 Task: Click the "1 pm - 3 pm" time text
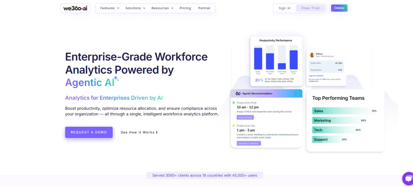[x=246, y=131]
